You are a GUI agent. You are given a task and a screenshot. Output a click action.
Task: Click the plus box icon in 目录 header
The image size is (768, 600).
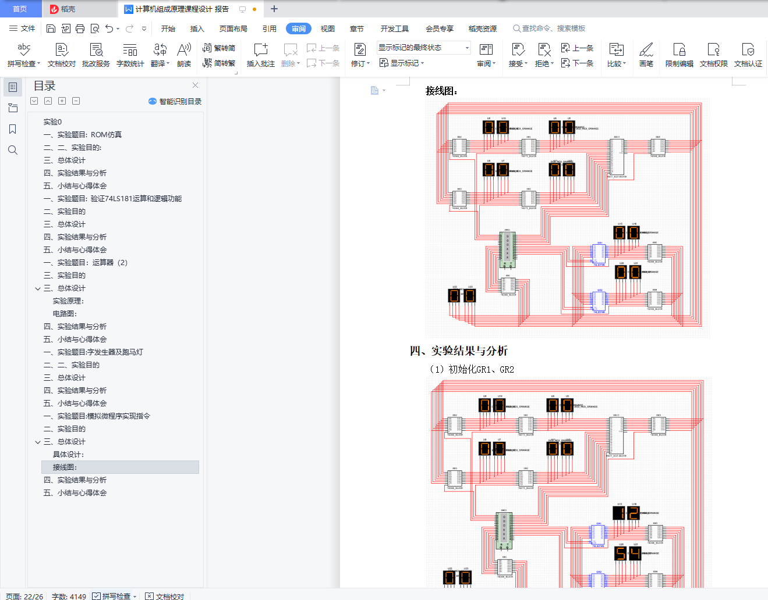[x=62, y=101]
